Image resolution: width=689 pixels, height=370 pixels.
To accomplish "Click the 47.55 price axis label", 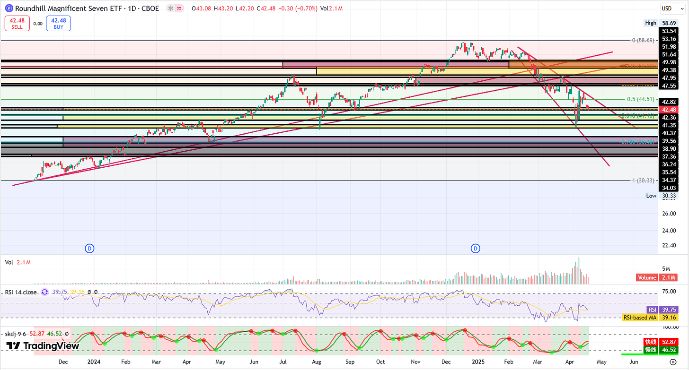I will tap(669, 86).
